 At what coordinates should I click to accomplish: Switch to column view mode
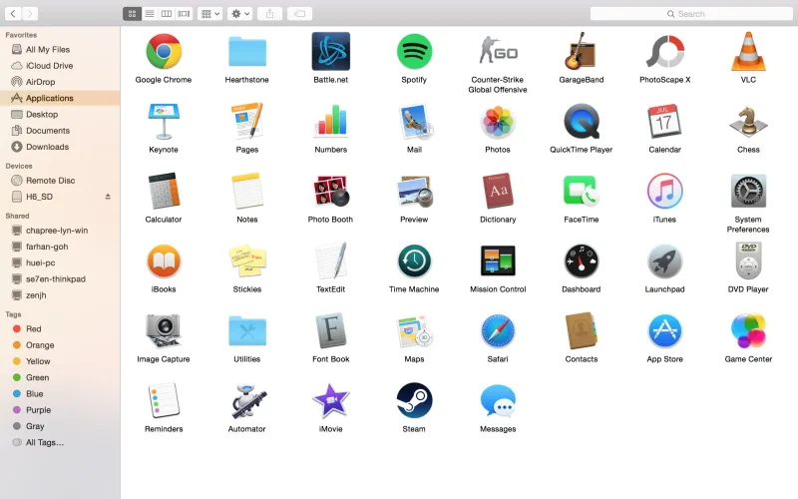167,14
